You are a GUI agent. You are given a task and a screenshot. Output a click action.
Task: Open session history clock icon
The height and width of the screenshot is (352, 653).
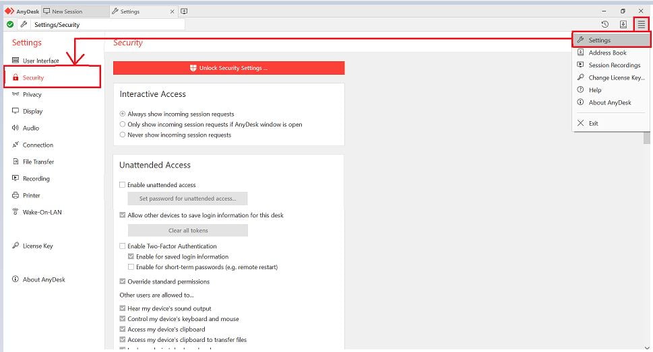604,24
